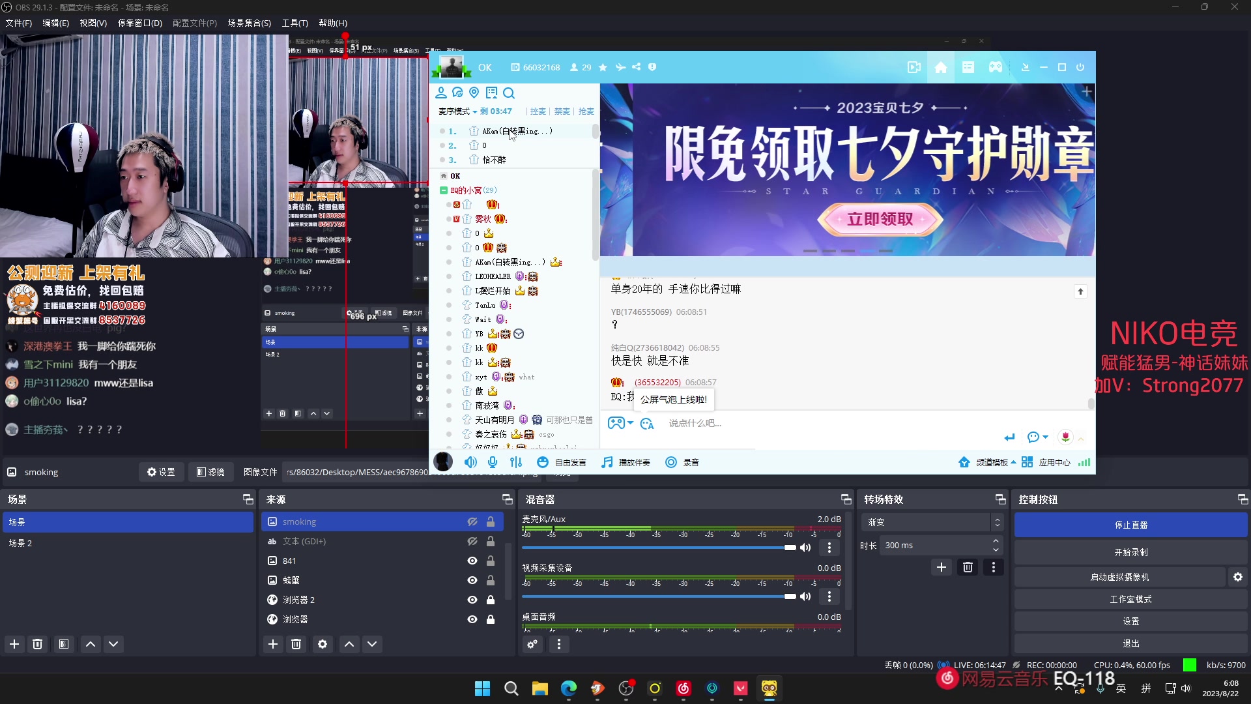Adjust 时长 300 ms stepper arrows
This screenshot has height=704, width=1251.
tap(996, 546)
